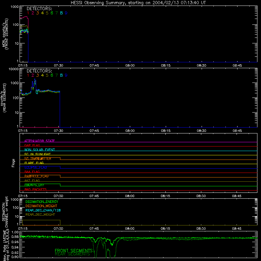Click the 07:45 tick under rear segments plot
Viewport: 261px width, 261px height.
coord(94,131)
